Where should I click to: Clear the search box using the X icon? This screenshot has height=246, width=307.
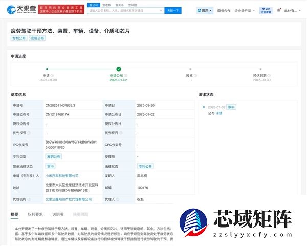[x=161, y=10]
